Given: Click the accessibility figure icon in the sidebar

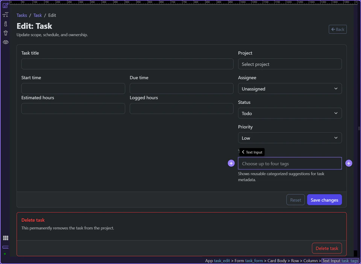Looking at the screenshot, I should pyautogui.click(x=5, y=33).
